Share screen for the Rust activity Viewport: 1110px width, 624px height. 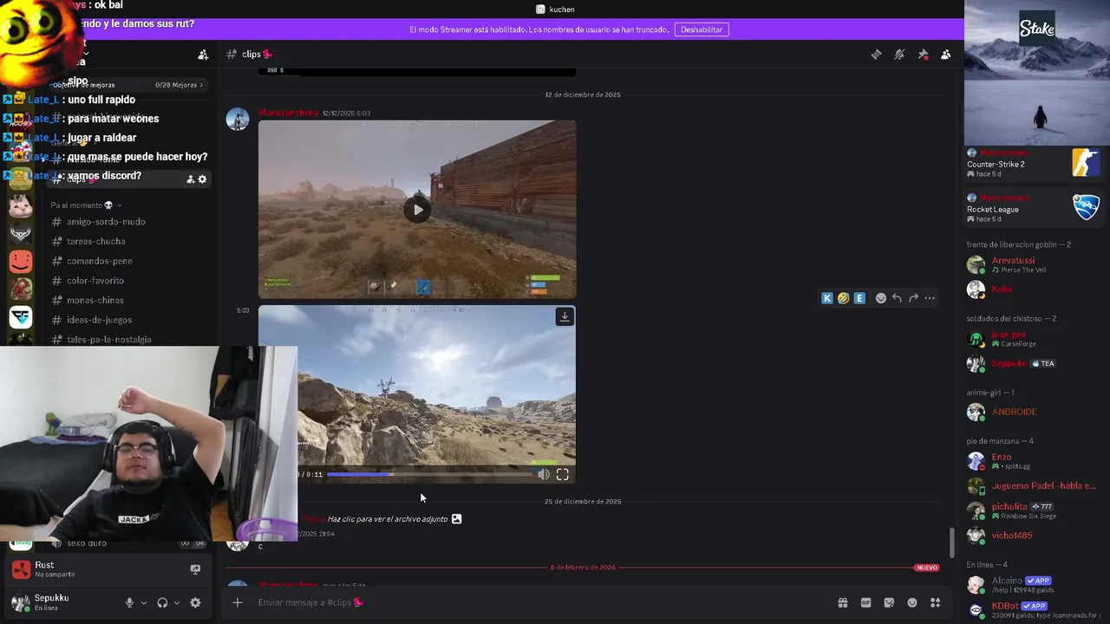click(x=195, y=569)
